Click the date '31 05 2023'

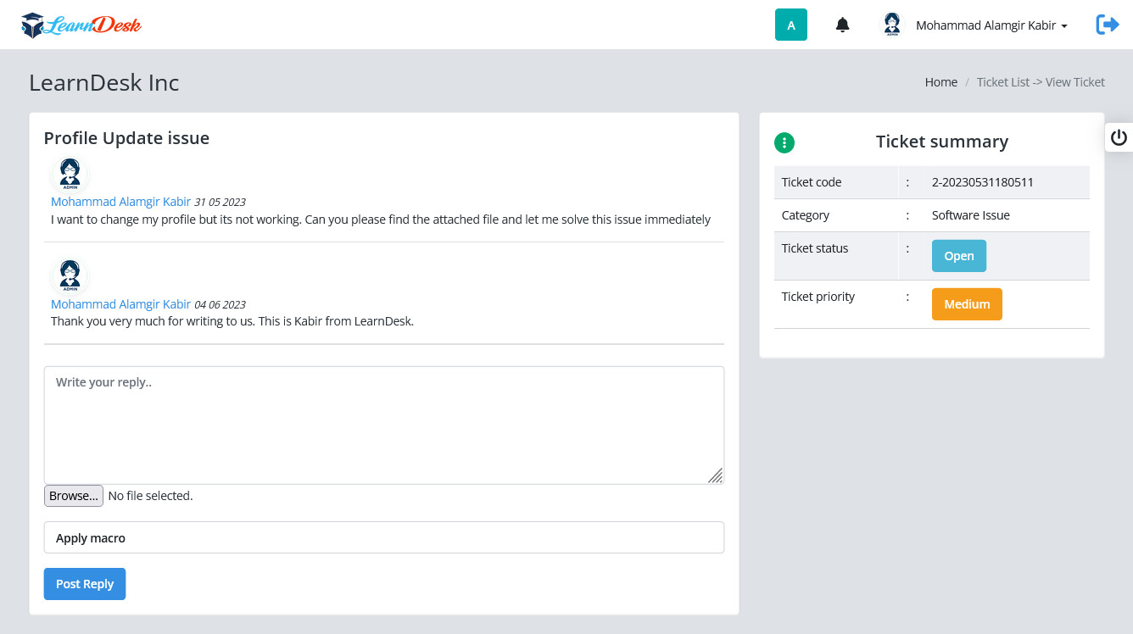click(220, 203)
